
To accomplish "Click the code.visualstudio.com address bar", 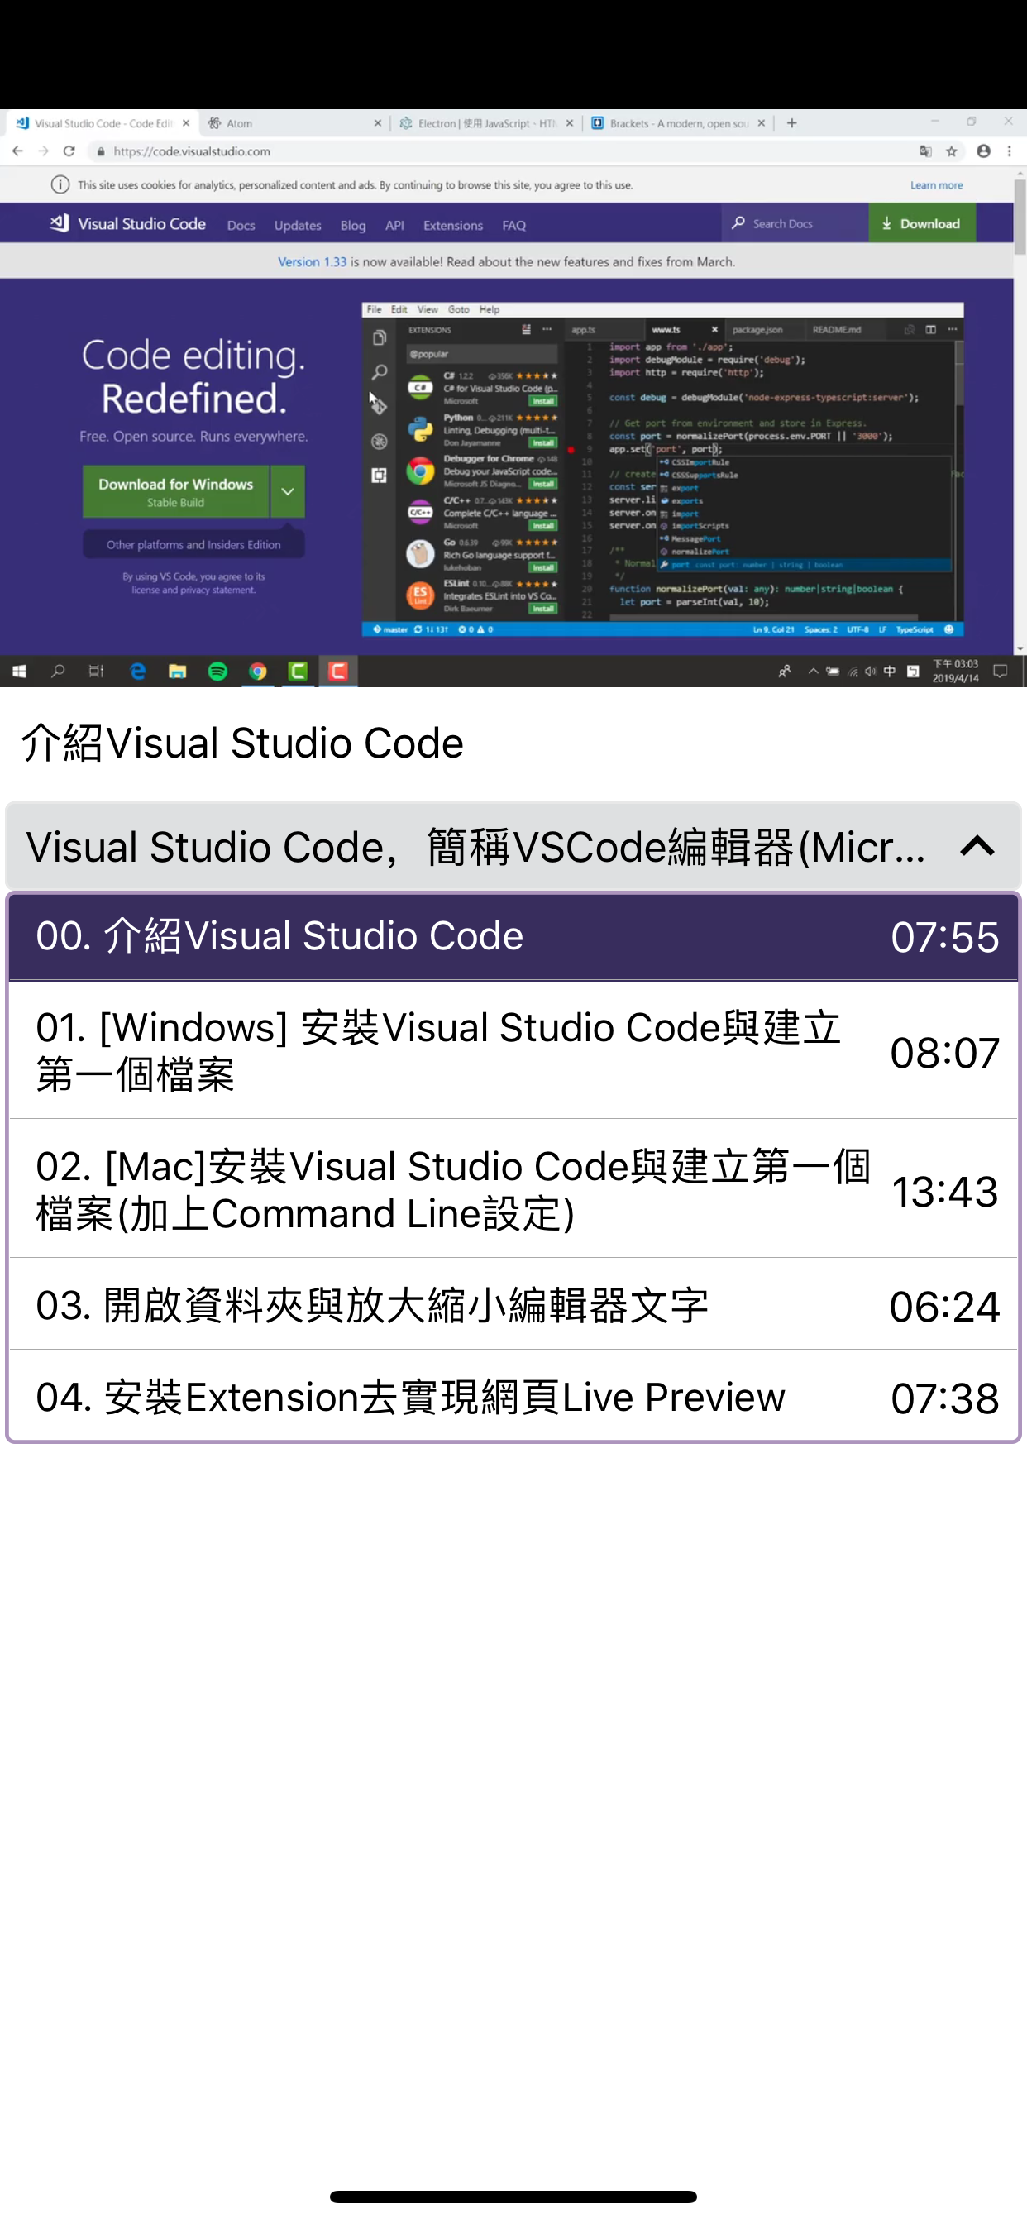I will (500, 151).
